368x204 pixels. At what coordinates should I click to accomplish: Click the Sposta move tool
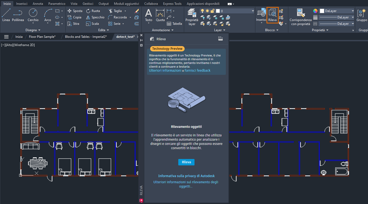(x=75, y=11)
